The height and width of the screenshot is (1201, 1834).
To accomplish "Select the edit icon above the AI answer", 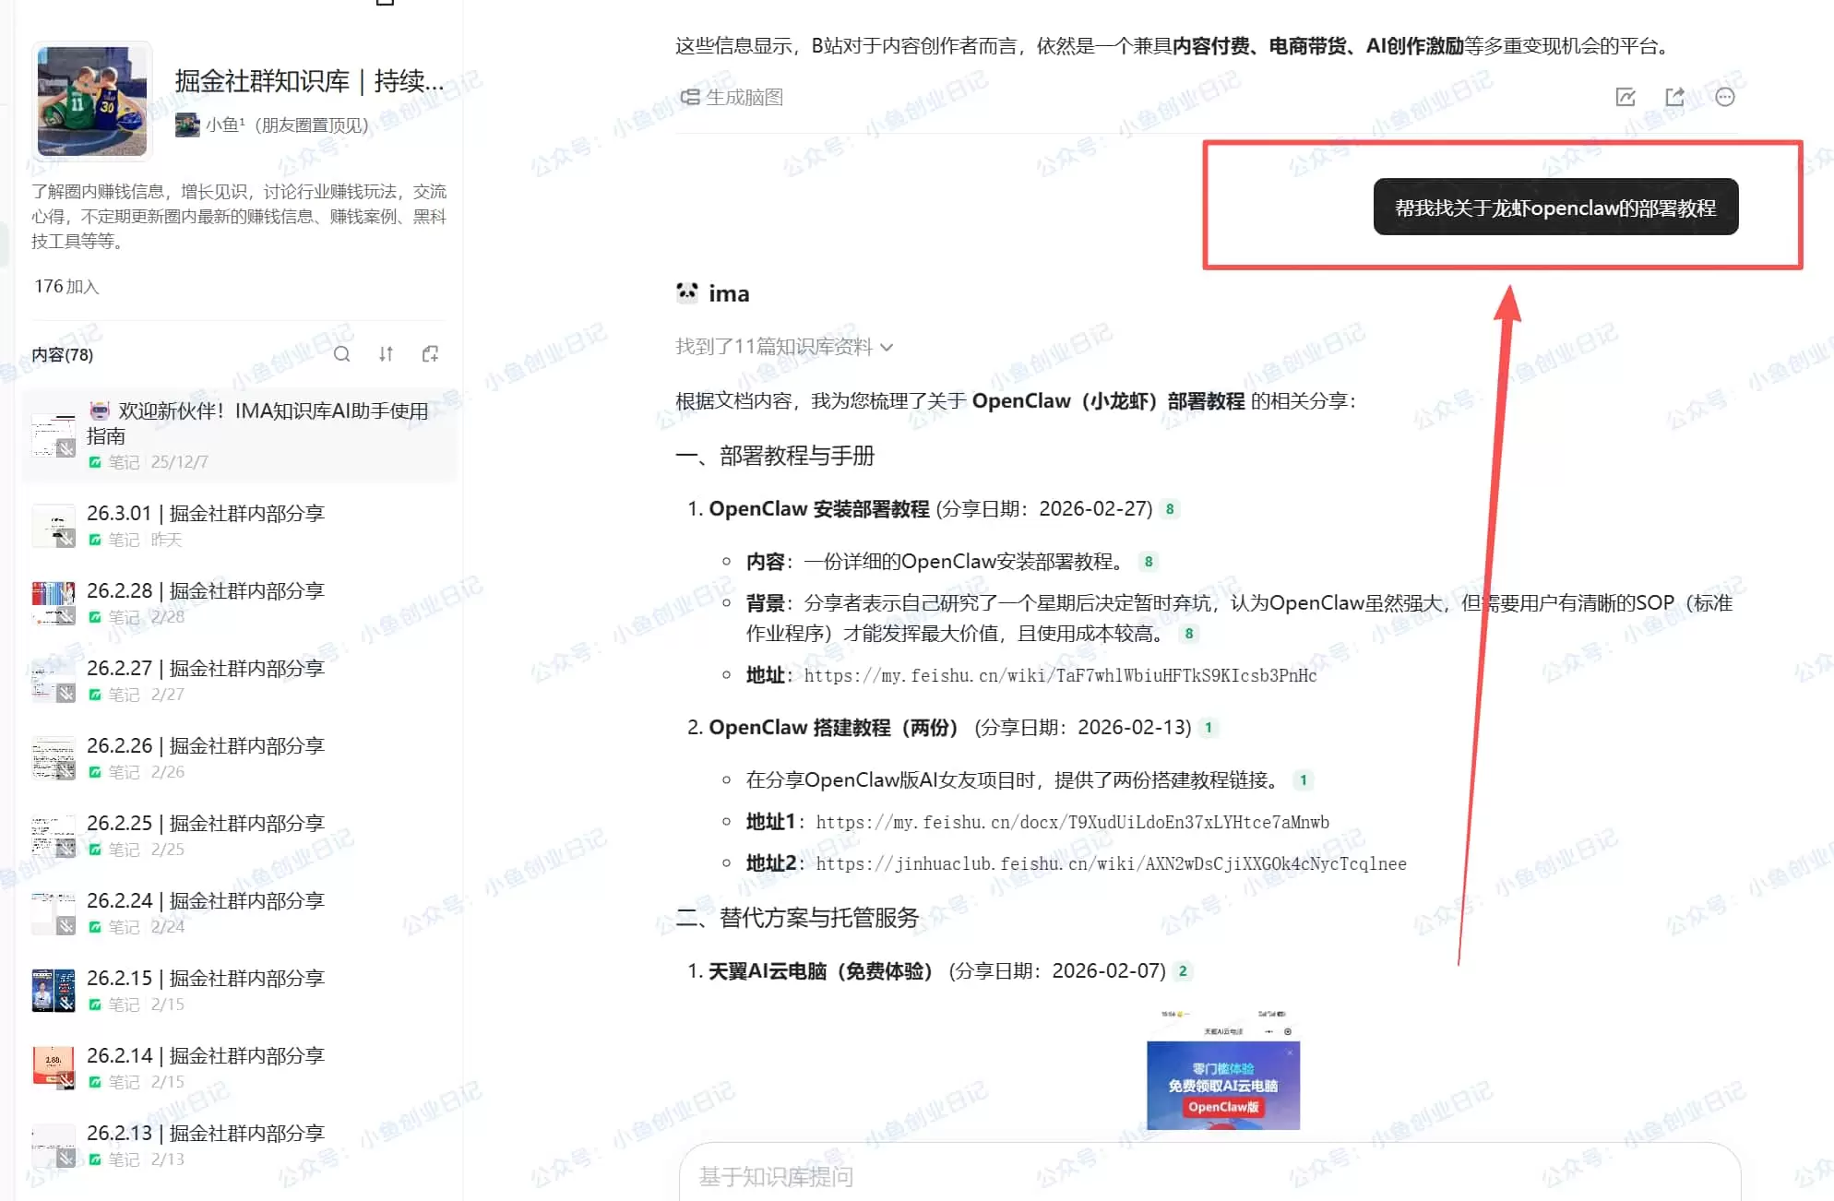I will [1626, 97].
